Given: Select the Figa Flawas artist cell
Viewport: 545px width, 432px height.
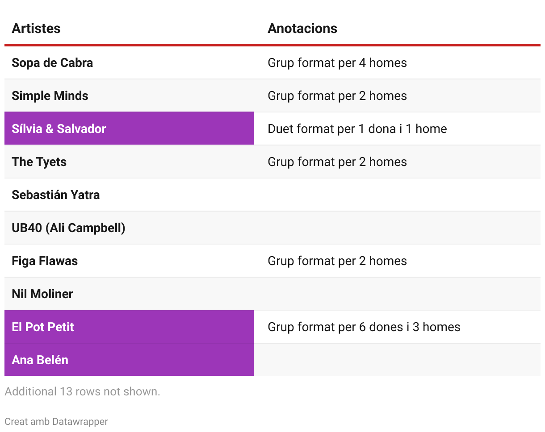Looking at the screenshot, I should tap(45, 261).
